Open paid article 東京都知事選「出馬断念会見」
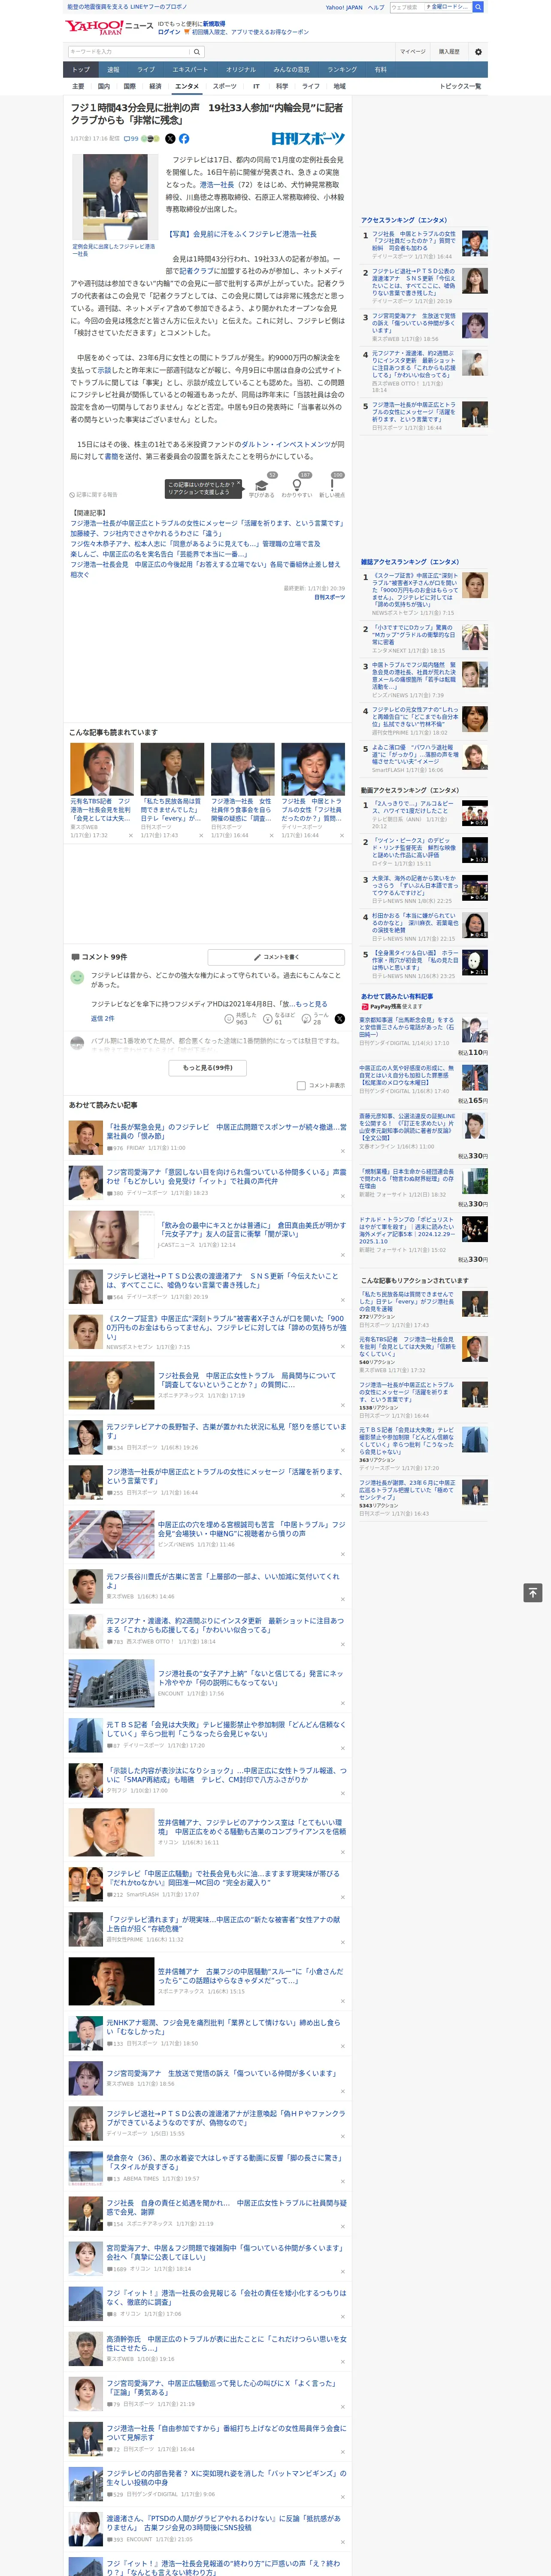The image size is (551, 2576). point(407,1027)
